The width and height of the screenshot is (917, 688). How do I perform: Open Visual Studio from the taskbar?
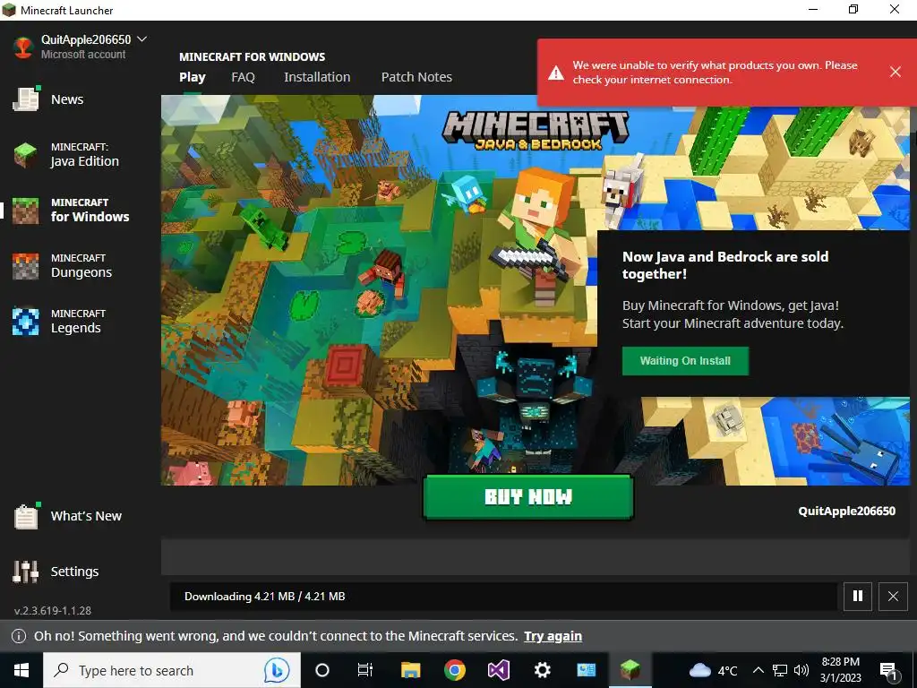coord(498,670)
